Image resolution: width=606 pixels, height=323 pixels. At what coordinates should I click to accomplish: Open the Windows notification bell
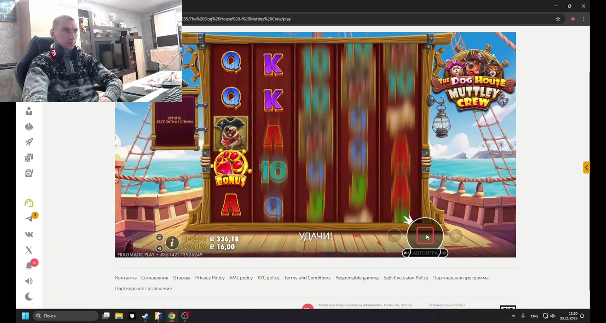coord(582,316)
